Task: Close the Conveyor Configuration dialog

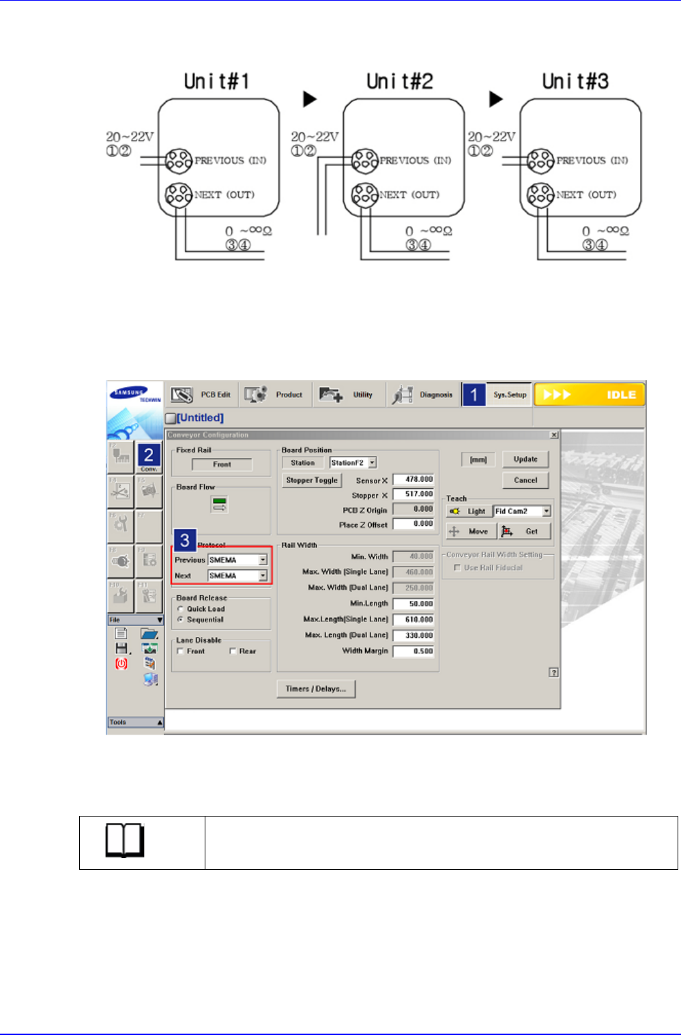Action: (x=553, y=435)
